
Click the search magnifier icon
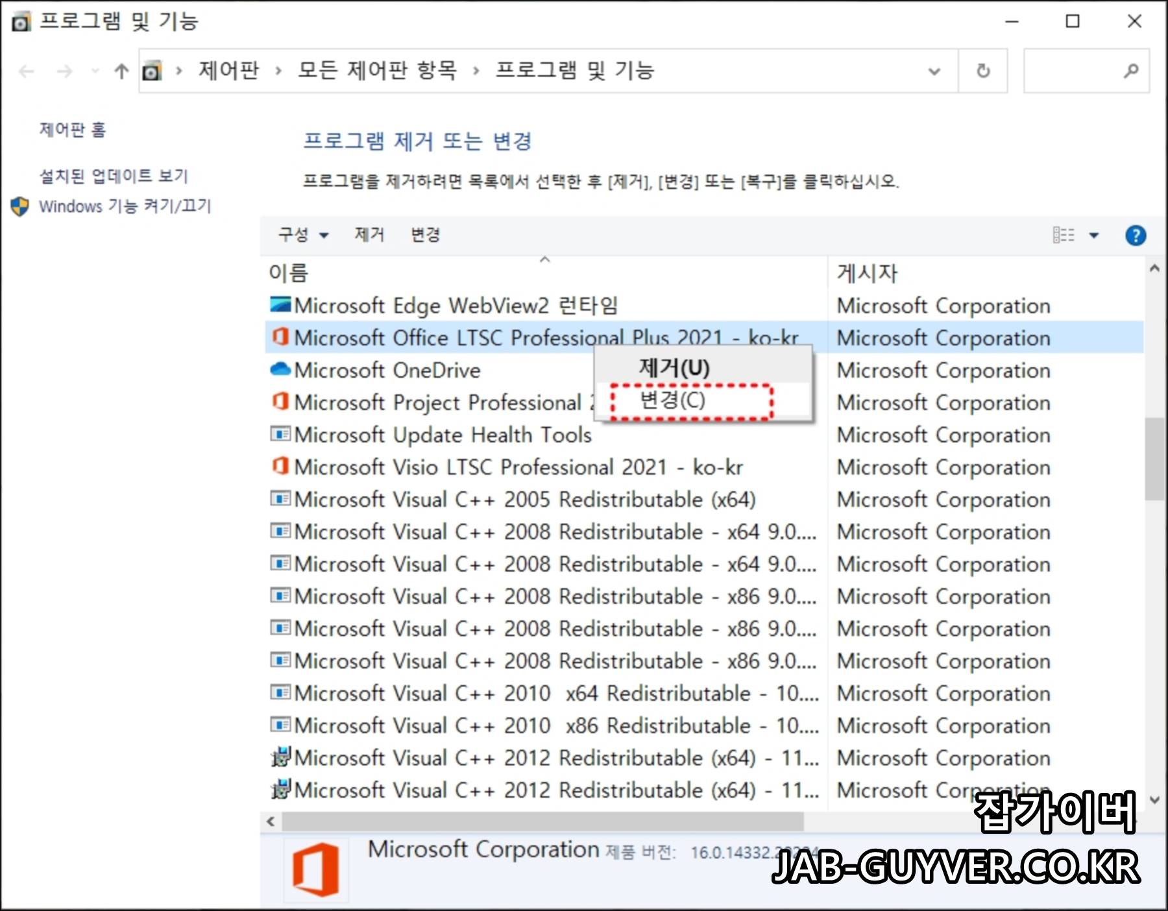(1131, 71)
